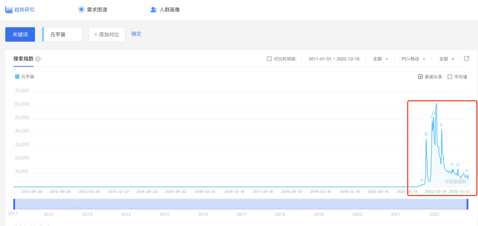
Task: Select news marker B on the chart
Action: (x=426, y=134)
